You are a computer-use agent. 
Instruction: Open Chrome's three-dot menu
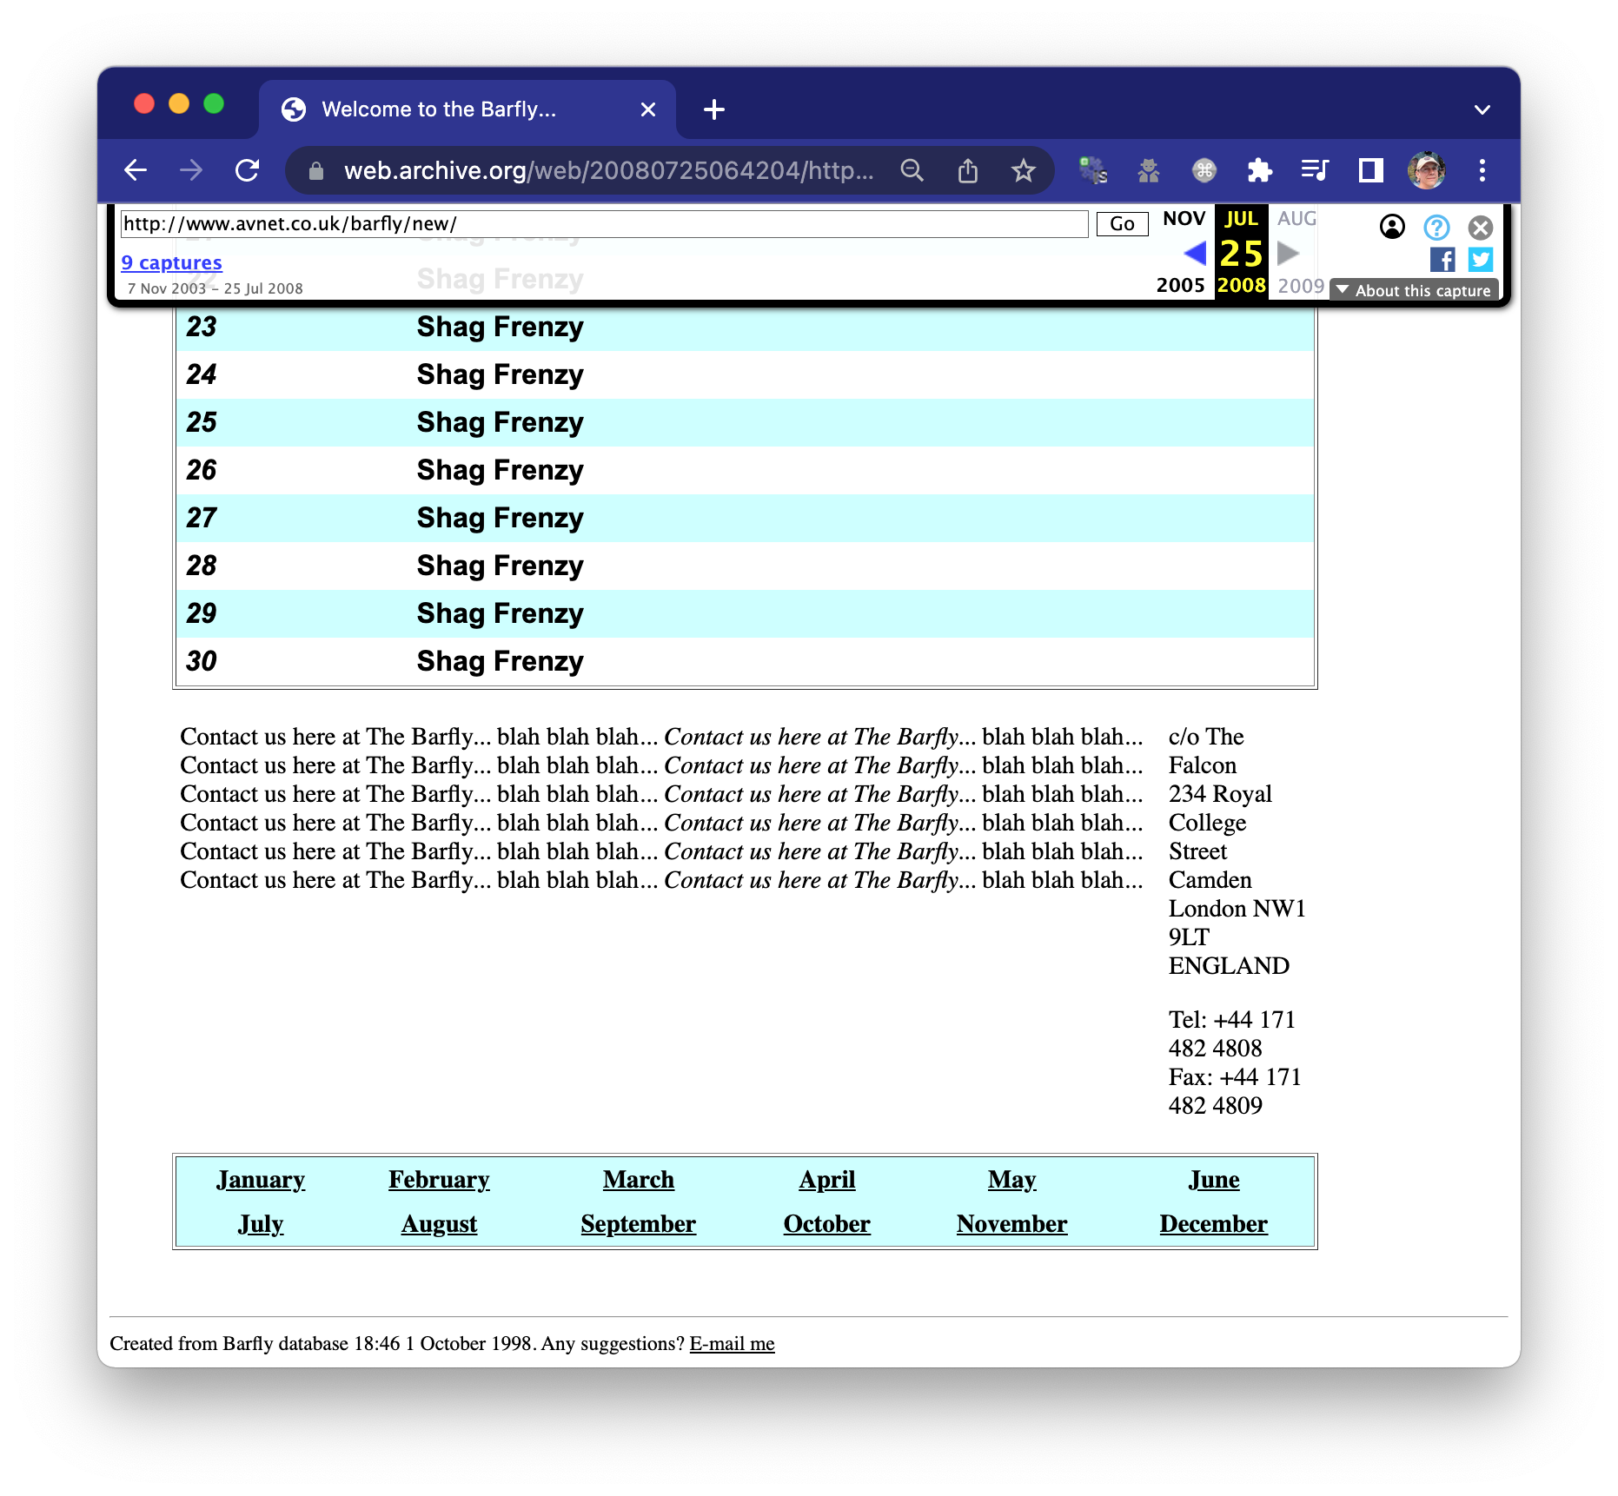(1482, 170)
